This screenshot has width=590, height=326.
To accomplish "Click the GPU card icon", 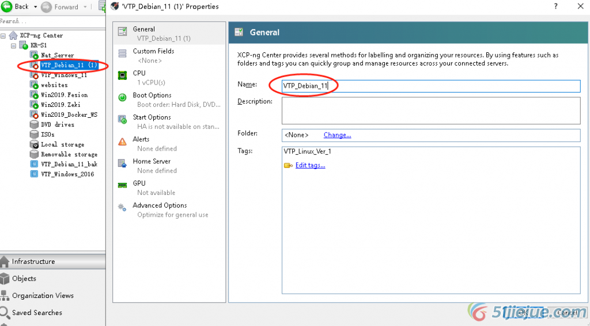I will (x=122, y=185).
